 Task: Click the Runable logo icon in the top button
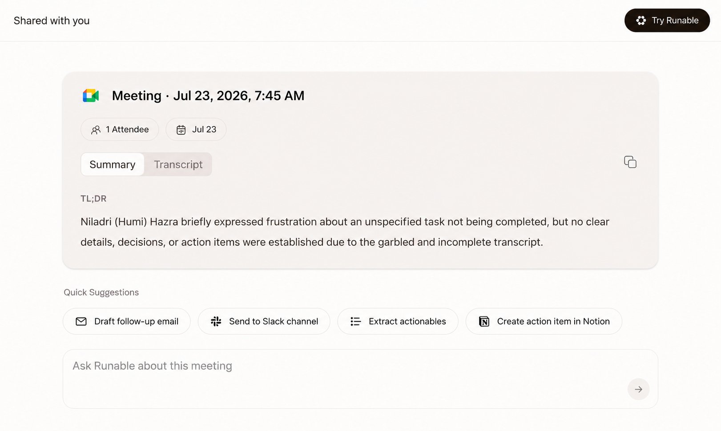pyautogui.click(x=641, y=20)
